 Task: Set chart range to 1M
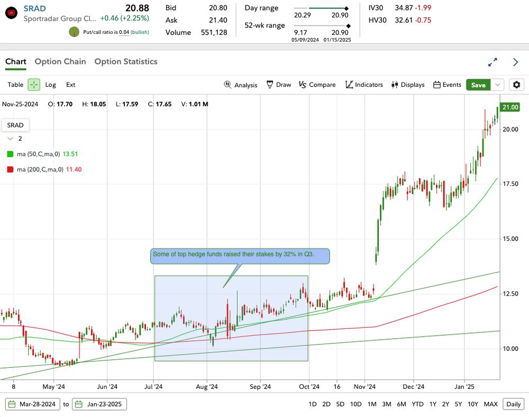(372, 404)
